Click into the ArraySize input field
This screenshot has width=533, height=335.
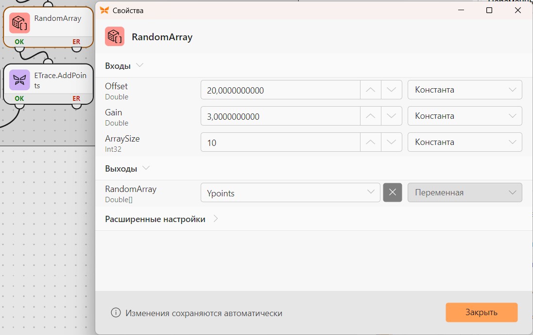click(280, 142)
